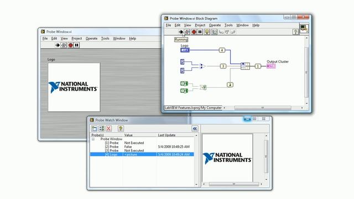Click the red X delete probe icon
Image resolution: width=354 pixels, height=199 pixels.
[x=108, y=128]
